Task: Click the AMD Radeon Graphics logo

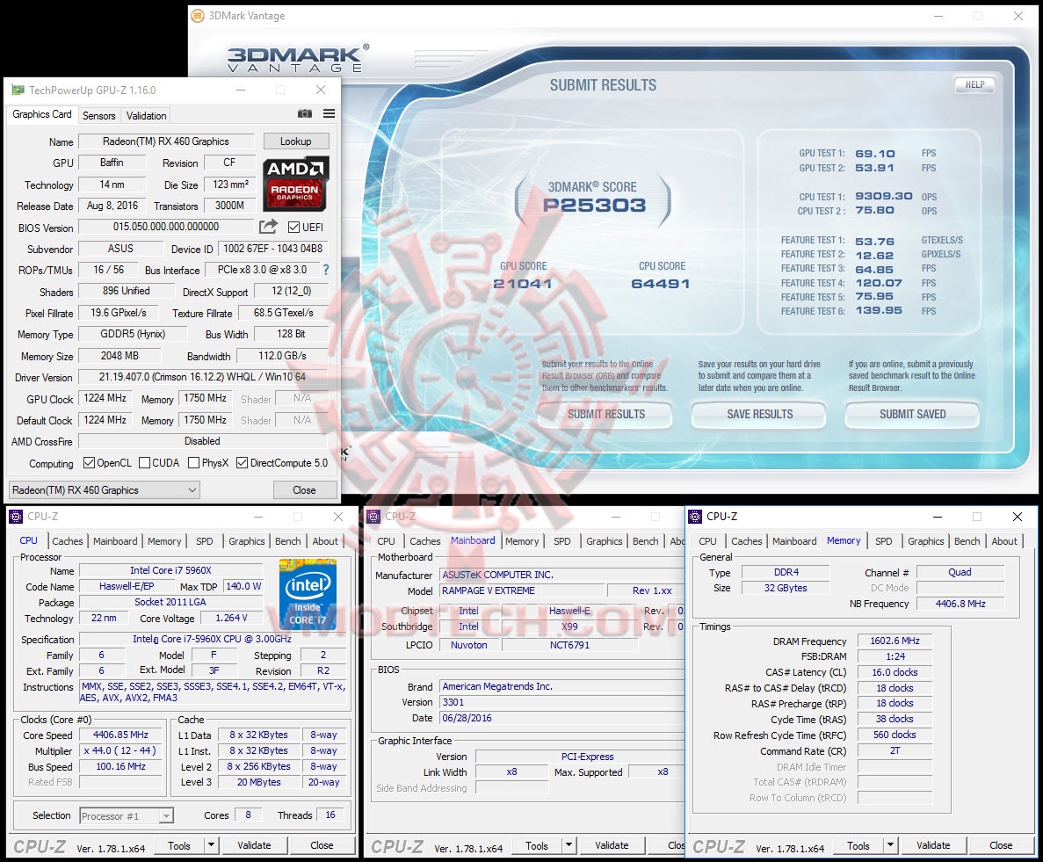Action: pos(294,185)
